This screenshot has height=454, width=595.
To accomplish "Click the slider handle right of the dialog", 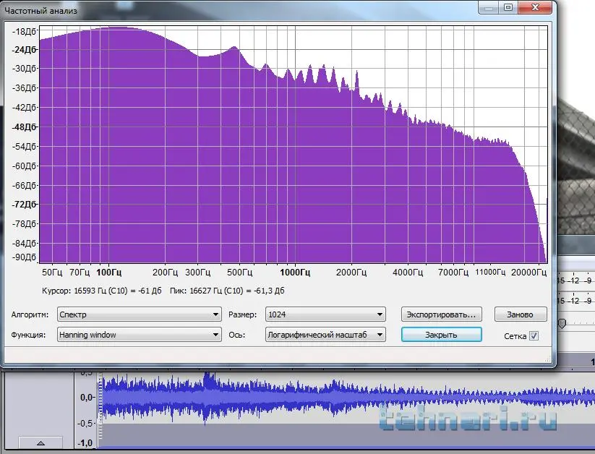I will (x=561, y=323).
